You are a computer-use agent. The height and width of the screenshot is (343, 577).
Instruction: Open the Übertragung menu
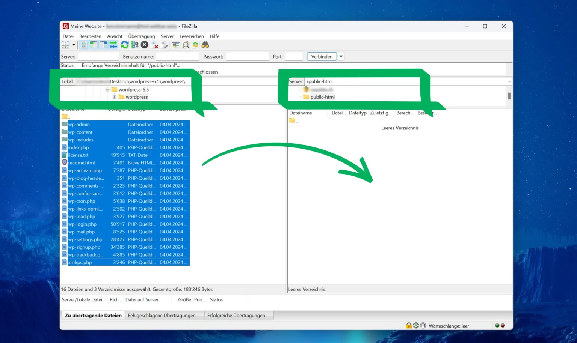(x=141, y=36)
